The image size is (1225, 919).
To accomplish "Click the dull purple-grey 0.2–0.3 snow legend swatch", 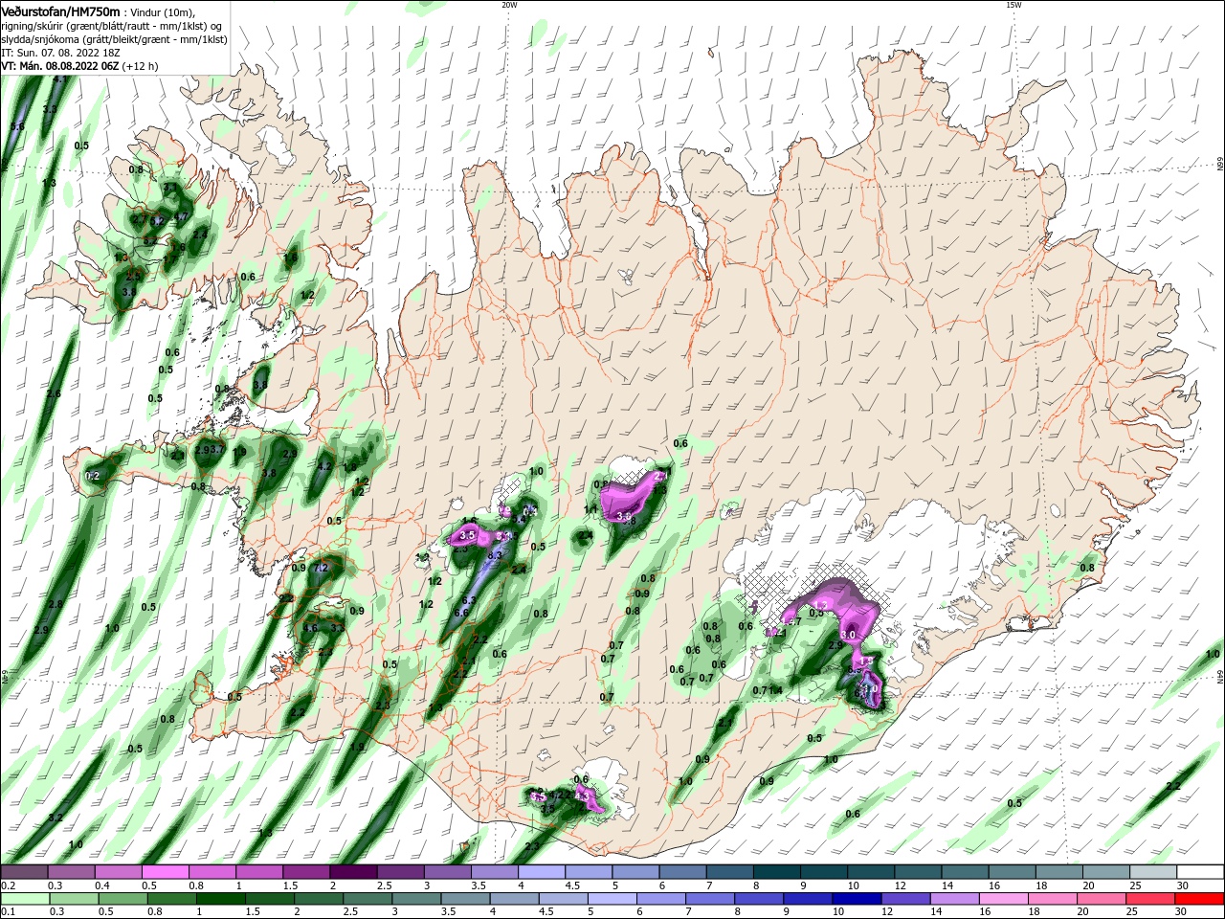I will (x=26, y=872).
